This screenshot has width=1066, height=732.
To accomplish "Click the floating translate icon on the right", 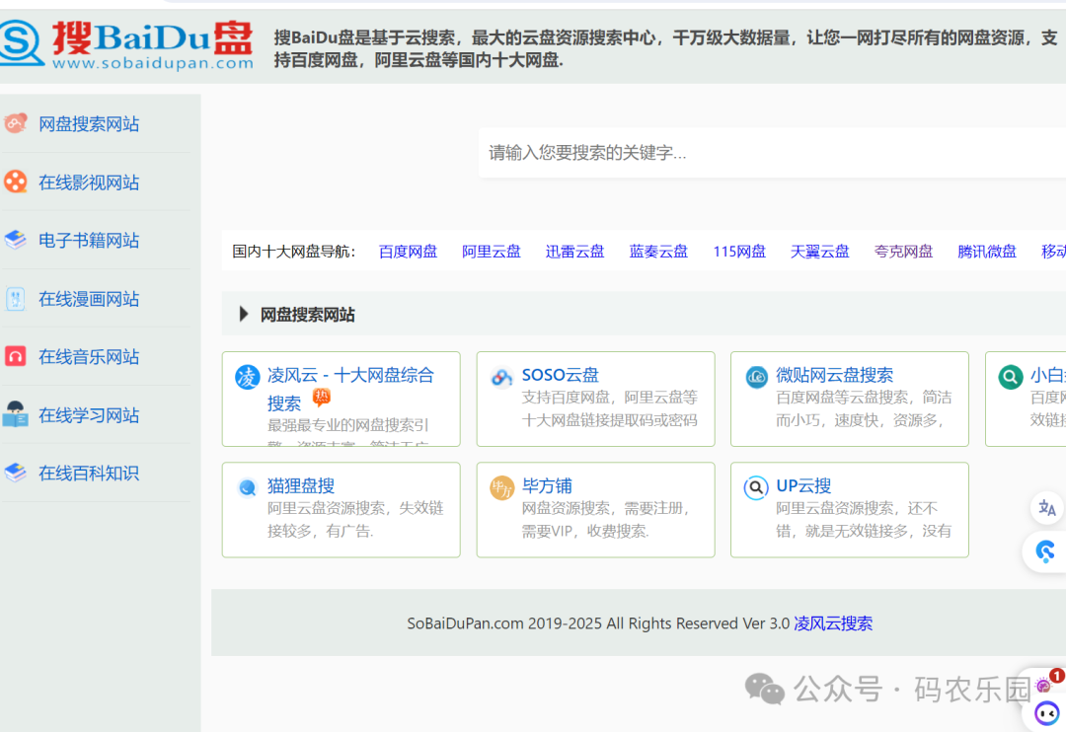I will (1046, 507).
